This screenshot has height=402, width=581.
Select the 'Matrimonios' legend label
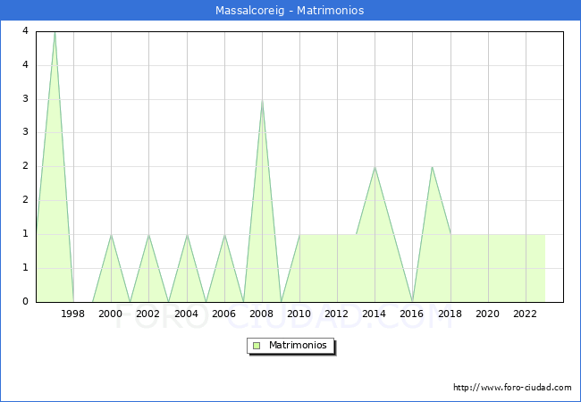point(298,345)
